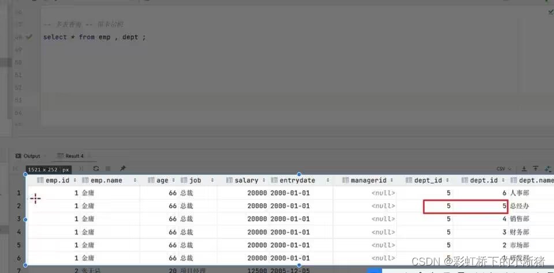
Task: Toggle sort arrows on salary column
Action: (x=264, y=181)
